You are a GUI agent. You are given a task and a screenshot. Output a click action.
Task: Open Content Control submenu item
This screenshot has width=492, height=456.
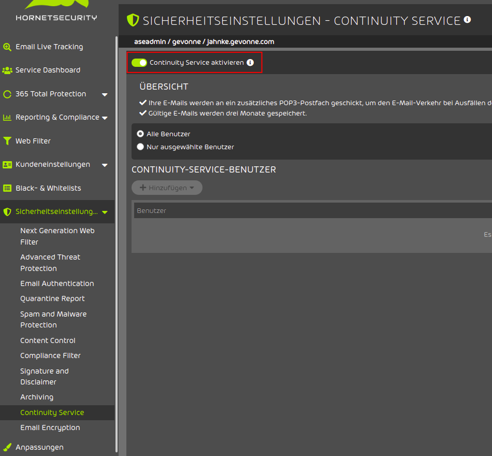click(x=48, y=340)
